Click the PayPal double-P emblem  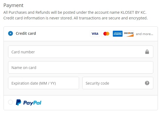pos(18,102)
